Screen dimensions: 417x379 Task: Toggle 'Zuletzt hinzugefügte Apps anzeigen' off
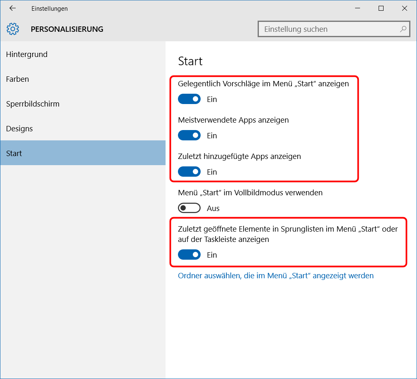(x=189, y=172)
